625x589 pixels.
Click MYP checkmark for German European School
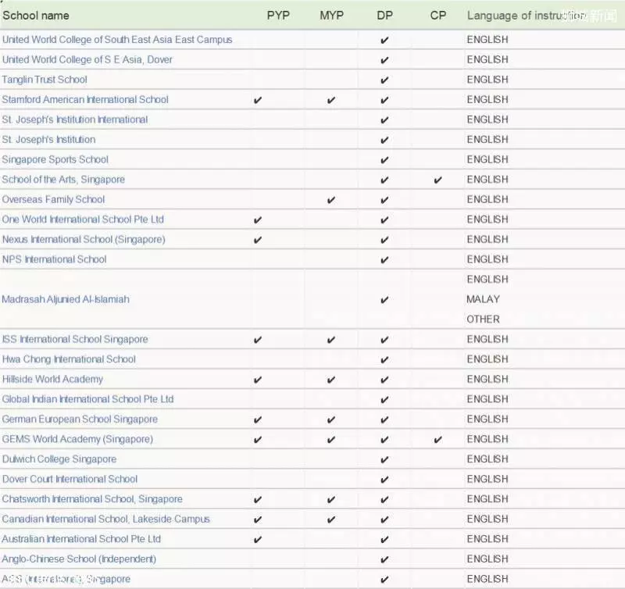click(x=330, y=419)
